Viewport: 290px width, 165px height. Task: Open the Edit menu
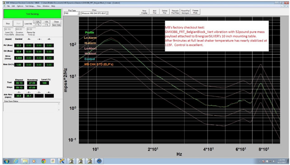pyautogui.click(x=13, y=6)
